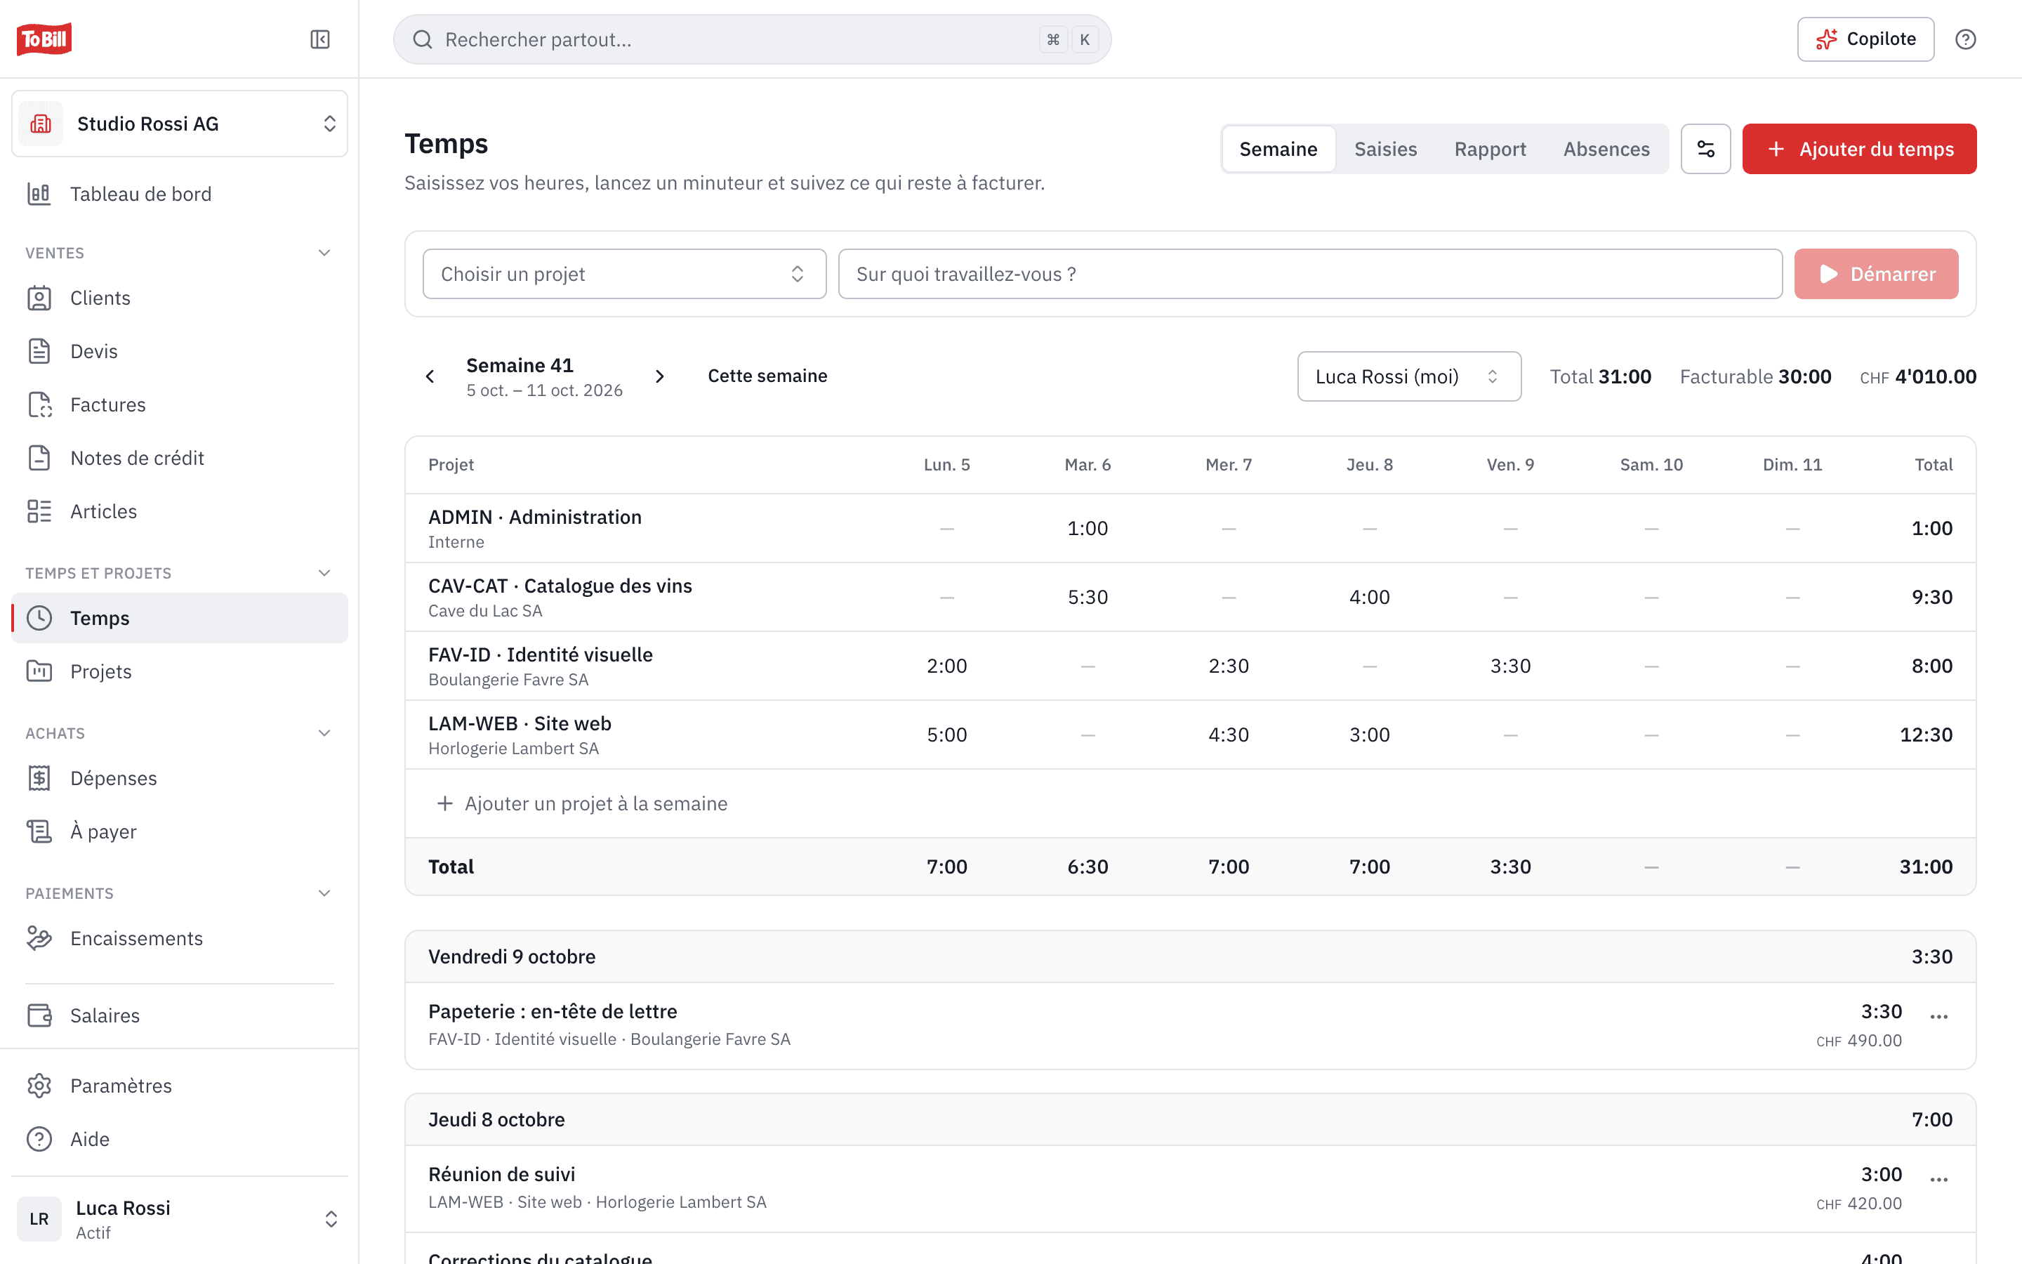Open Dépenses page
This screenshot has height=1264, width=2022.
coord(180,778)
